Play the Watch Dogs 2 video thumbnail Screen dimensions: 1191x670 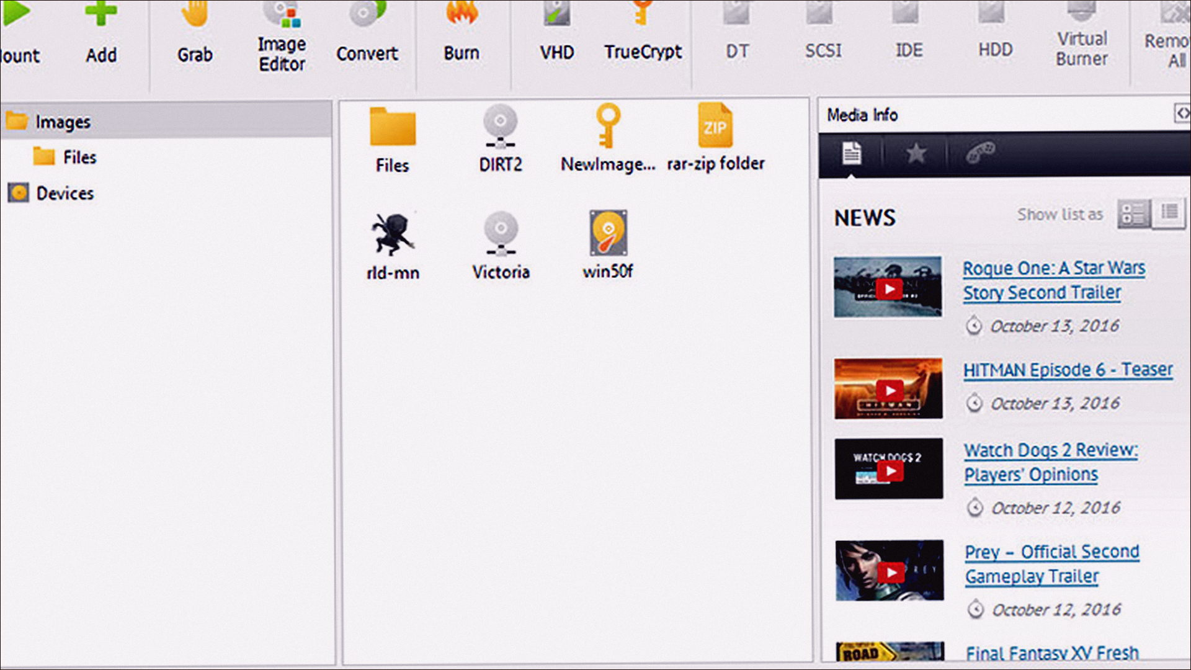(x=889, y=469)
